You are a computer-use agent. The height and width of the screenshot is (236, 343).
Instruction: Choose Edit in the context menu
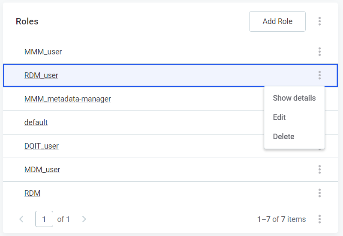coord(280,117)
